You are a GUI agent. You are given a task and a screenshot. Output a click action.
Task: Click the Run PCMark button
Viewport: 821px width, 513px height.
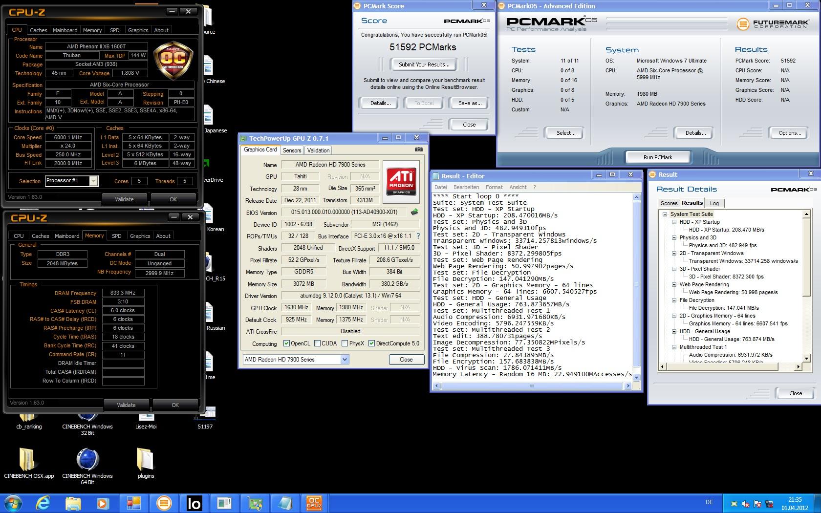pos(657,157)
